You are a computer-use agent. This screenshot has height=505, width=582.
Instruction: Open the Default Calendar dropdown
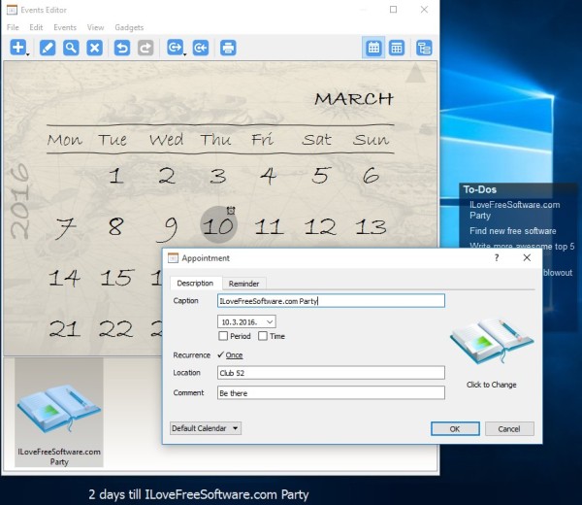point(206,428)
